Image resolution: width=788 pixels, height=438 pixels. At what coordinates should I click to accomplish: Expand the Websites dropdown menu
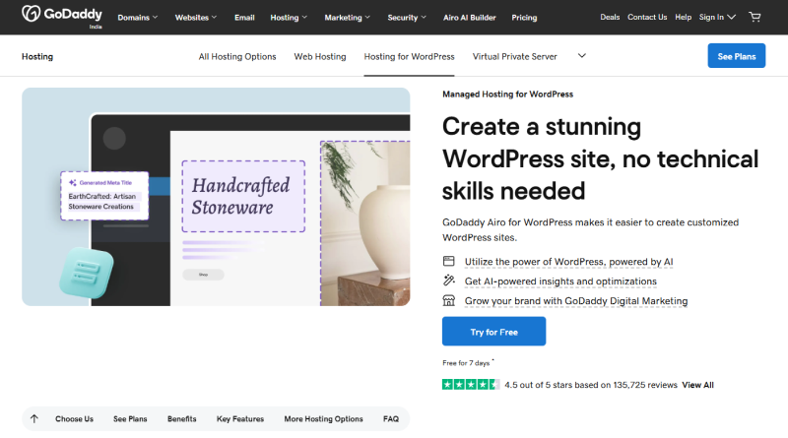196,18
